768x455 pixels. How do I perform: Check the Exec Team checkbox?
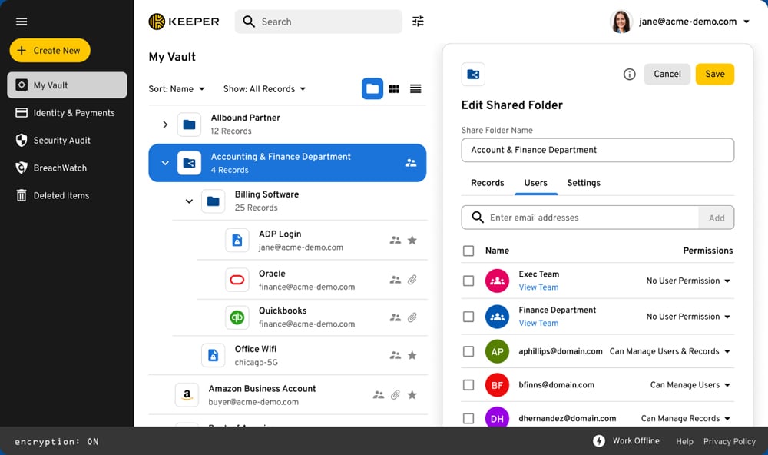(x=468, y=281)
